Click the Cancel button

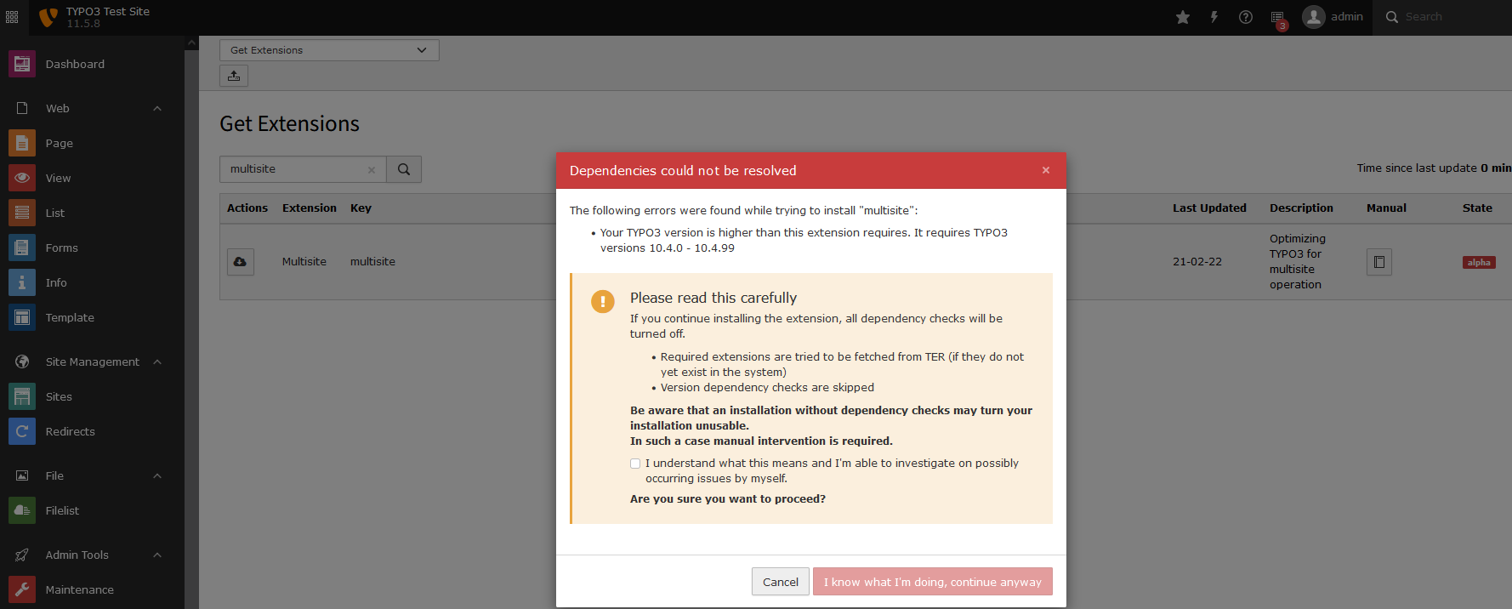point(781,582)
